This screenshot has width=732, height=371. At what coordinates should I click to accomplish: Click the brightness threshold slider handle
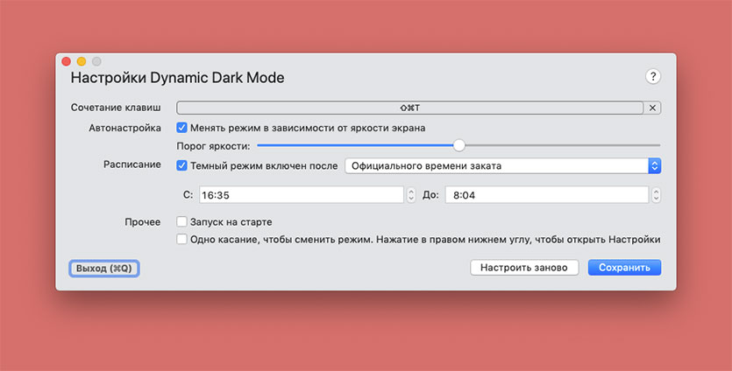pos(458,145)
